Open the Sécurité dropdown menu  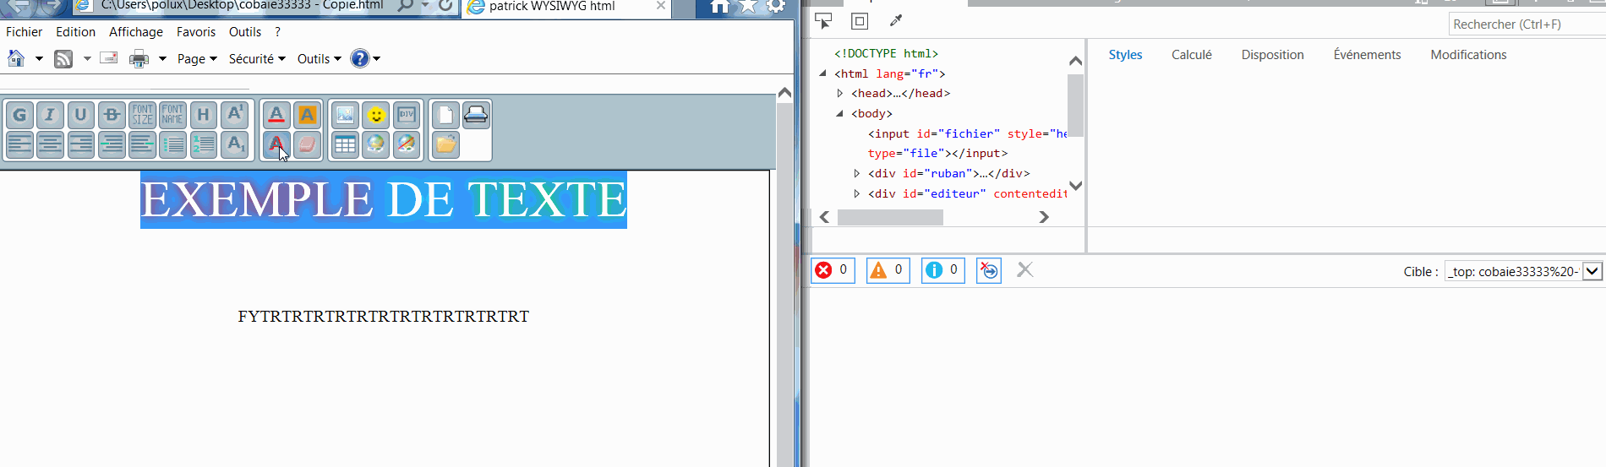pos(257,59)
